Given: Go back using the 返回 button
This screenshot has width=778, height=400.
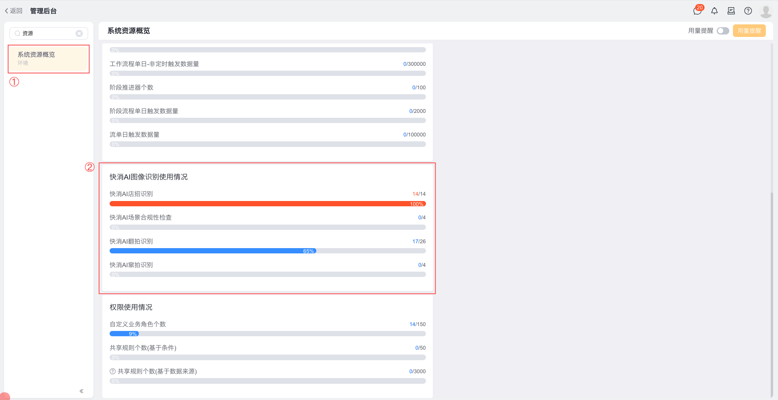Looking at the screenshot, I should tap(14, 11).
